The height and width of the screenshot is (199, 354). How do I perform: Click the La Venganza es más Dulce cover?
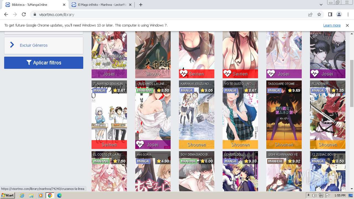pyautogui.click(x=109, y=54)
